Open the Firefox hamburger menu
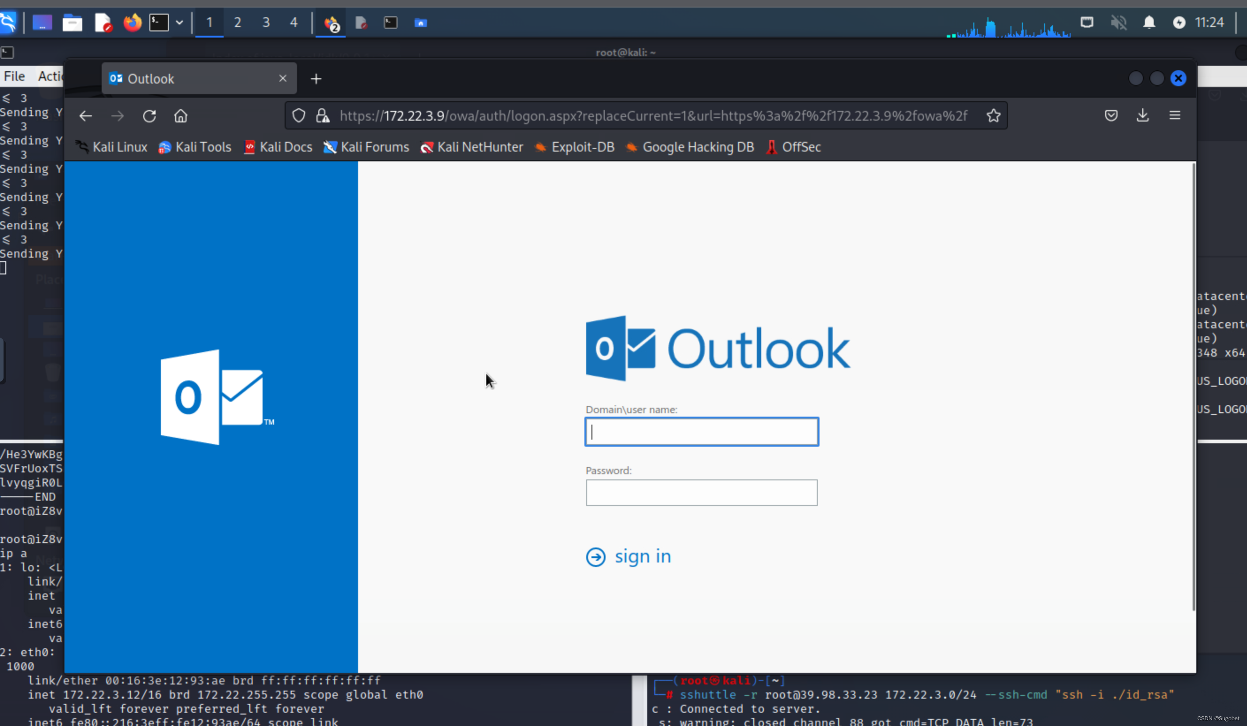The width and height of the screenshot is (1247, 726). [1175, 116]
